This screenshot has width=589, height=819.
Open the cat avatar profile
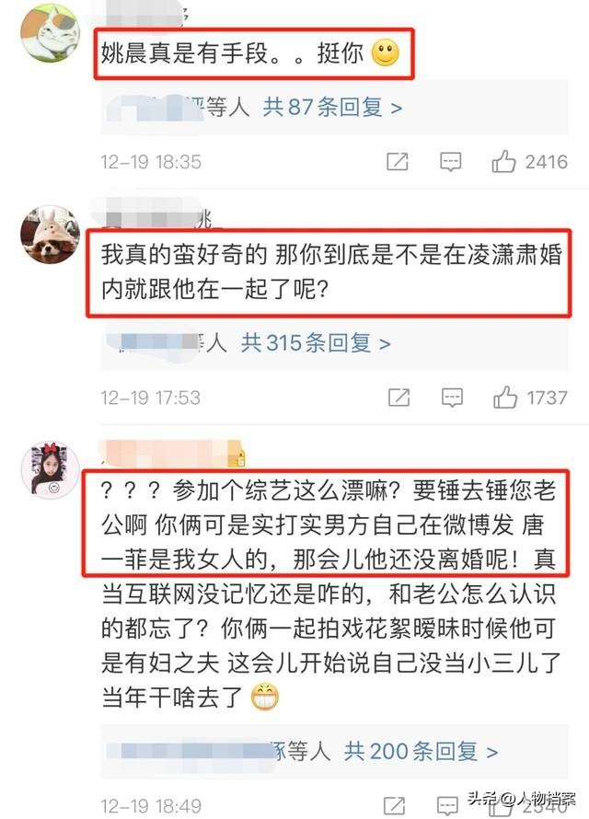pos(50,33)
